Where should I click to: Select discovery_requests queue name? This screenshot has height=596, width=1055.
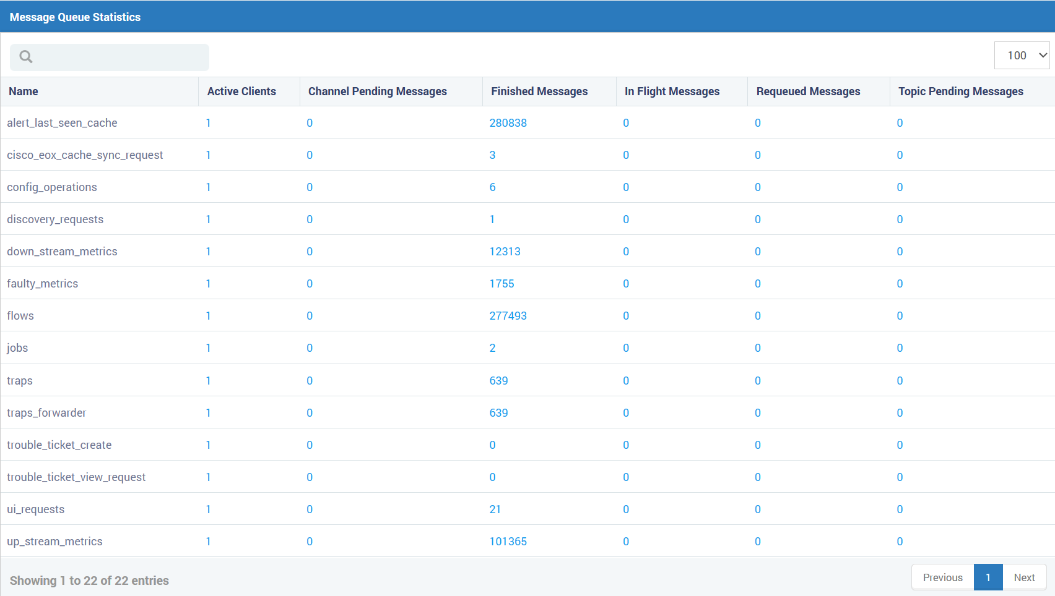point(55,219)
